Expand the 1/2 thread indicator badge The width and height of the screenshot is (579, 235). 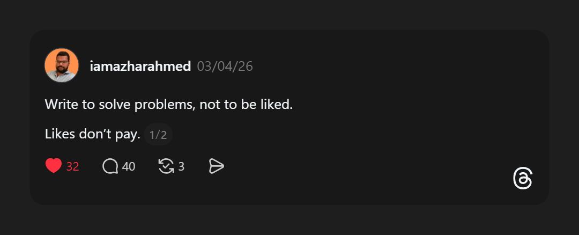coord(158,135)
